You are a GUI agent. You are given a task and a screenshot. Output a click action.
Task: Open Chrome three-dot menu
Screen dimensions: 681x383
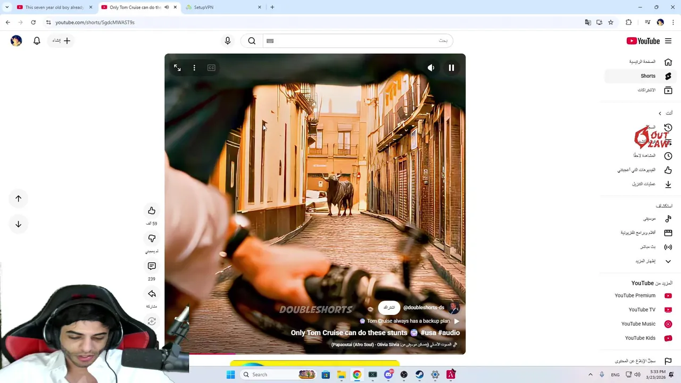pyautogui.click(x=674, y=22)
